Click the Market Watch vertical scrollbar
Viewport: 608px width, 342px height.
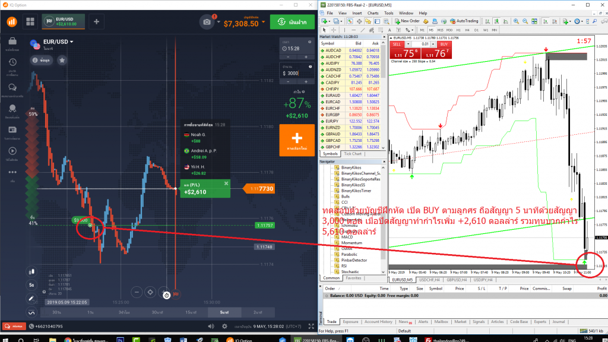tap(384, 97)
